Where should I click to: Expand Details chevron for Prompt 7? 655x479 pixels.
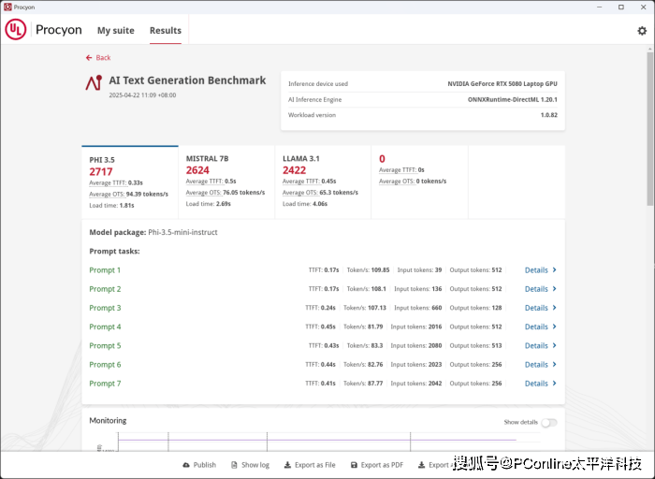coord(554,384)
